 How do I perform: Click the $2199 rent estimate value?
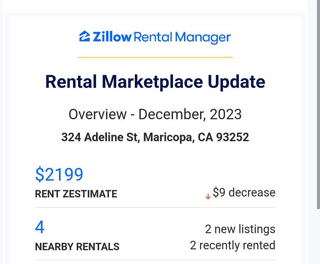pos(59,175)
